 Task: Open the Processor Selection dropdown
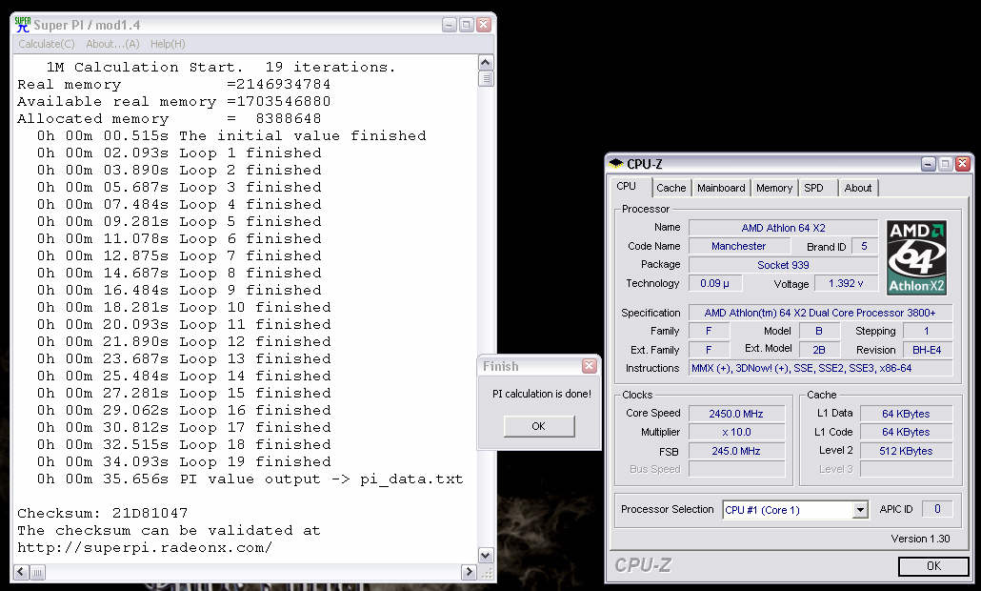[860, 510]
